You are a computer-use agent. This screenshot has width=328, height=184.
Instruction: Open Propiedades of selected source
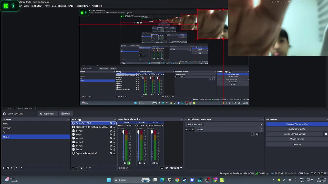click(x=48, y=114)
